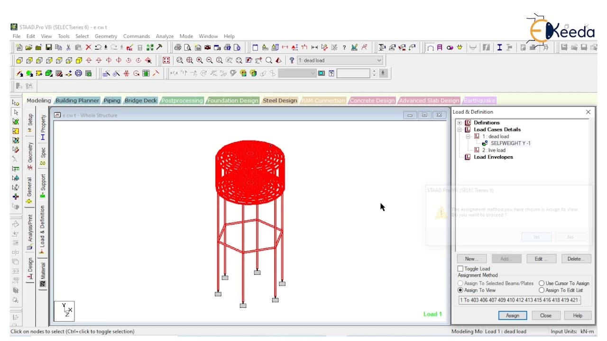
Task: Click the Whole Structure display icon
Action: 166,60
